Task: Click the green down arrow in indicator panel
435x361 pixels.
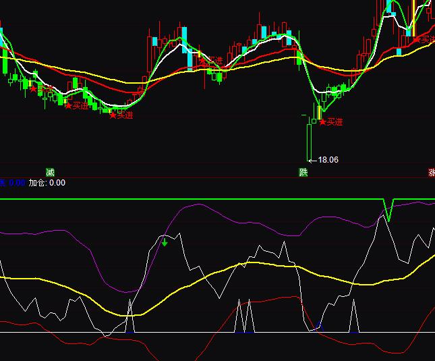Action: click(164, 242)
